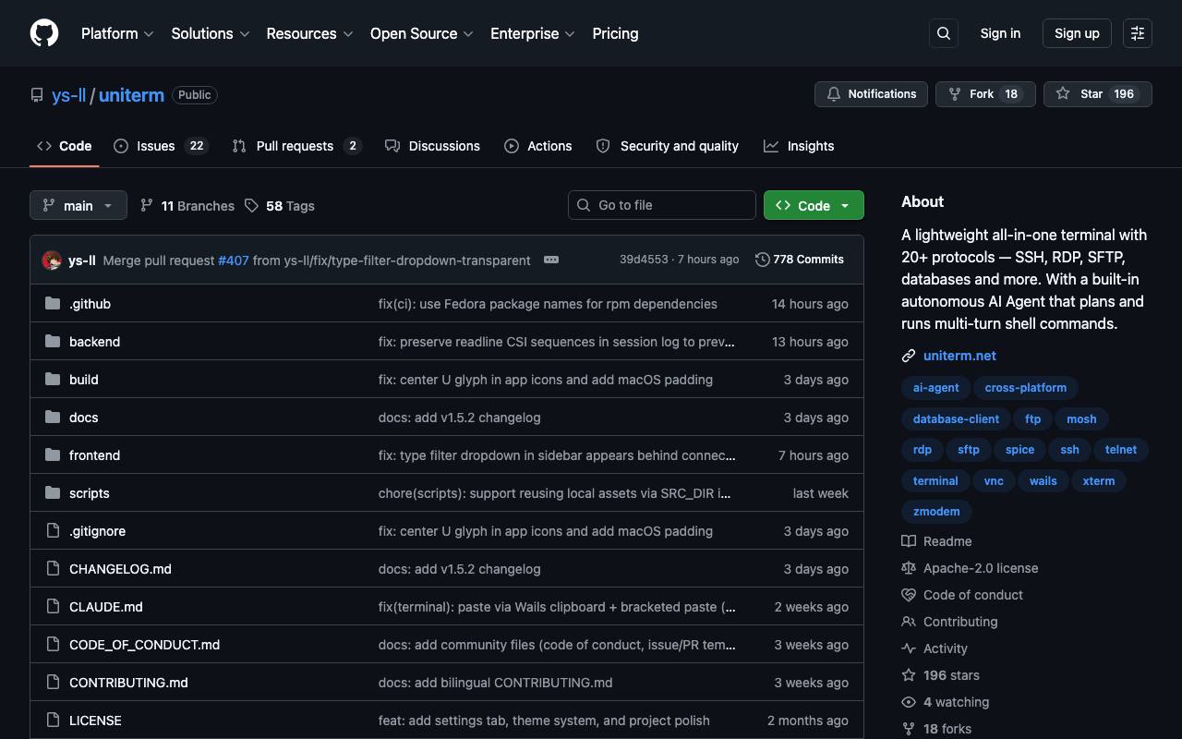This screenshot has height=739, width=1182.
Task: Fork the repository with Fork button
Action: pos(985,94)
